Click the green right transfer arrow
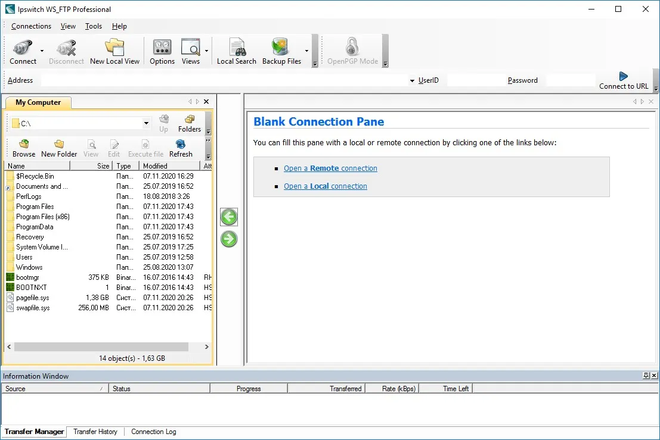Screen dimensions: 660x440 (229, 239)
